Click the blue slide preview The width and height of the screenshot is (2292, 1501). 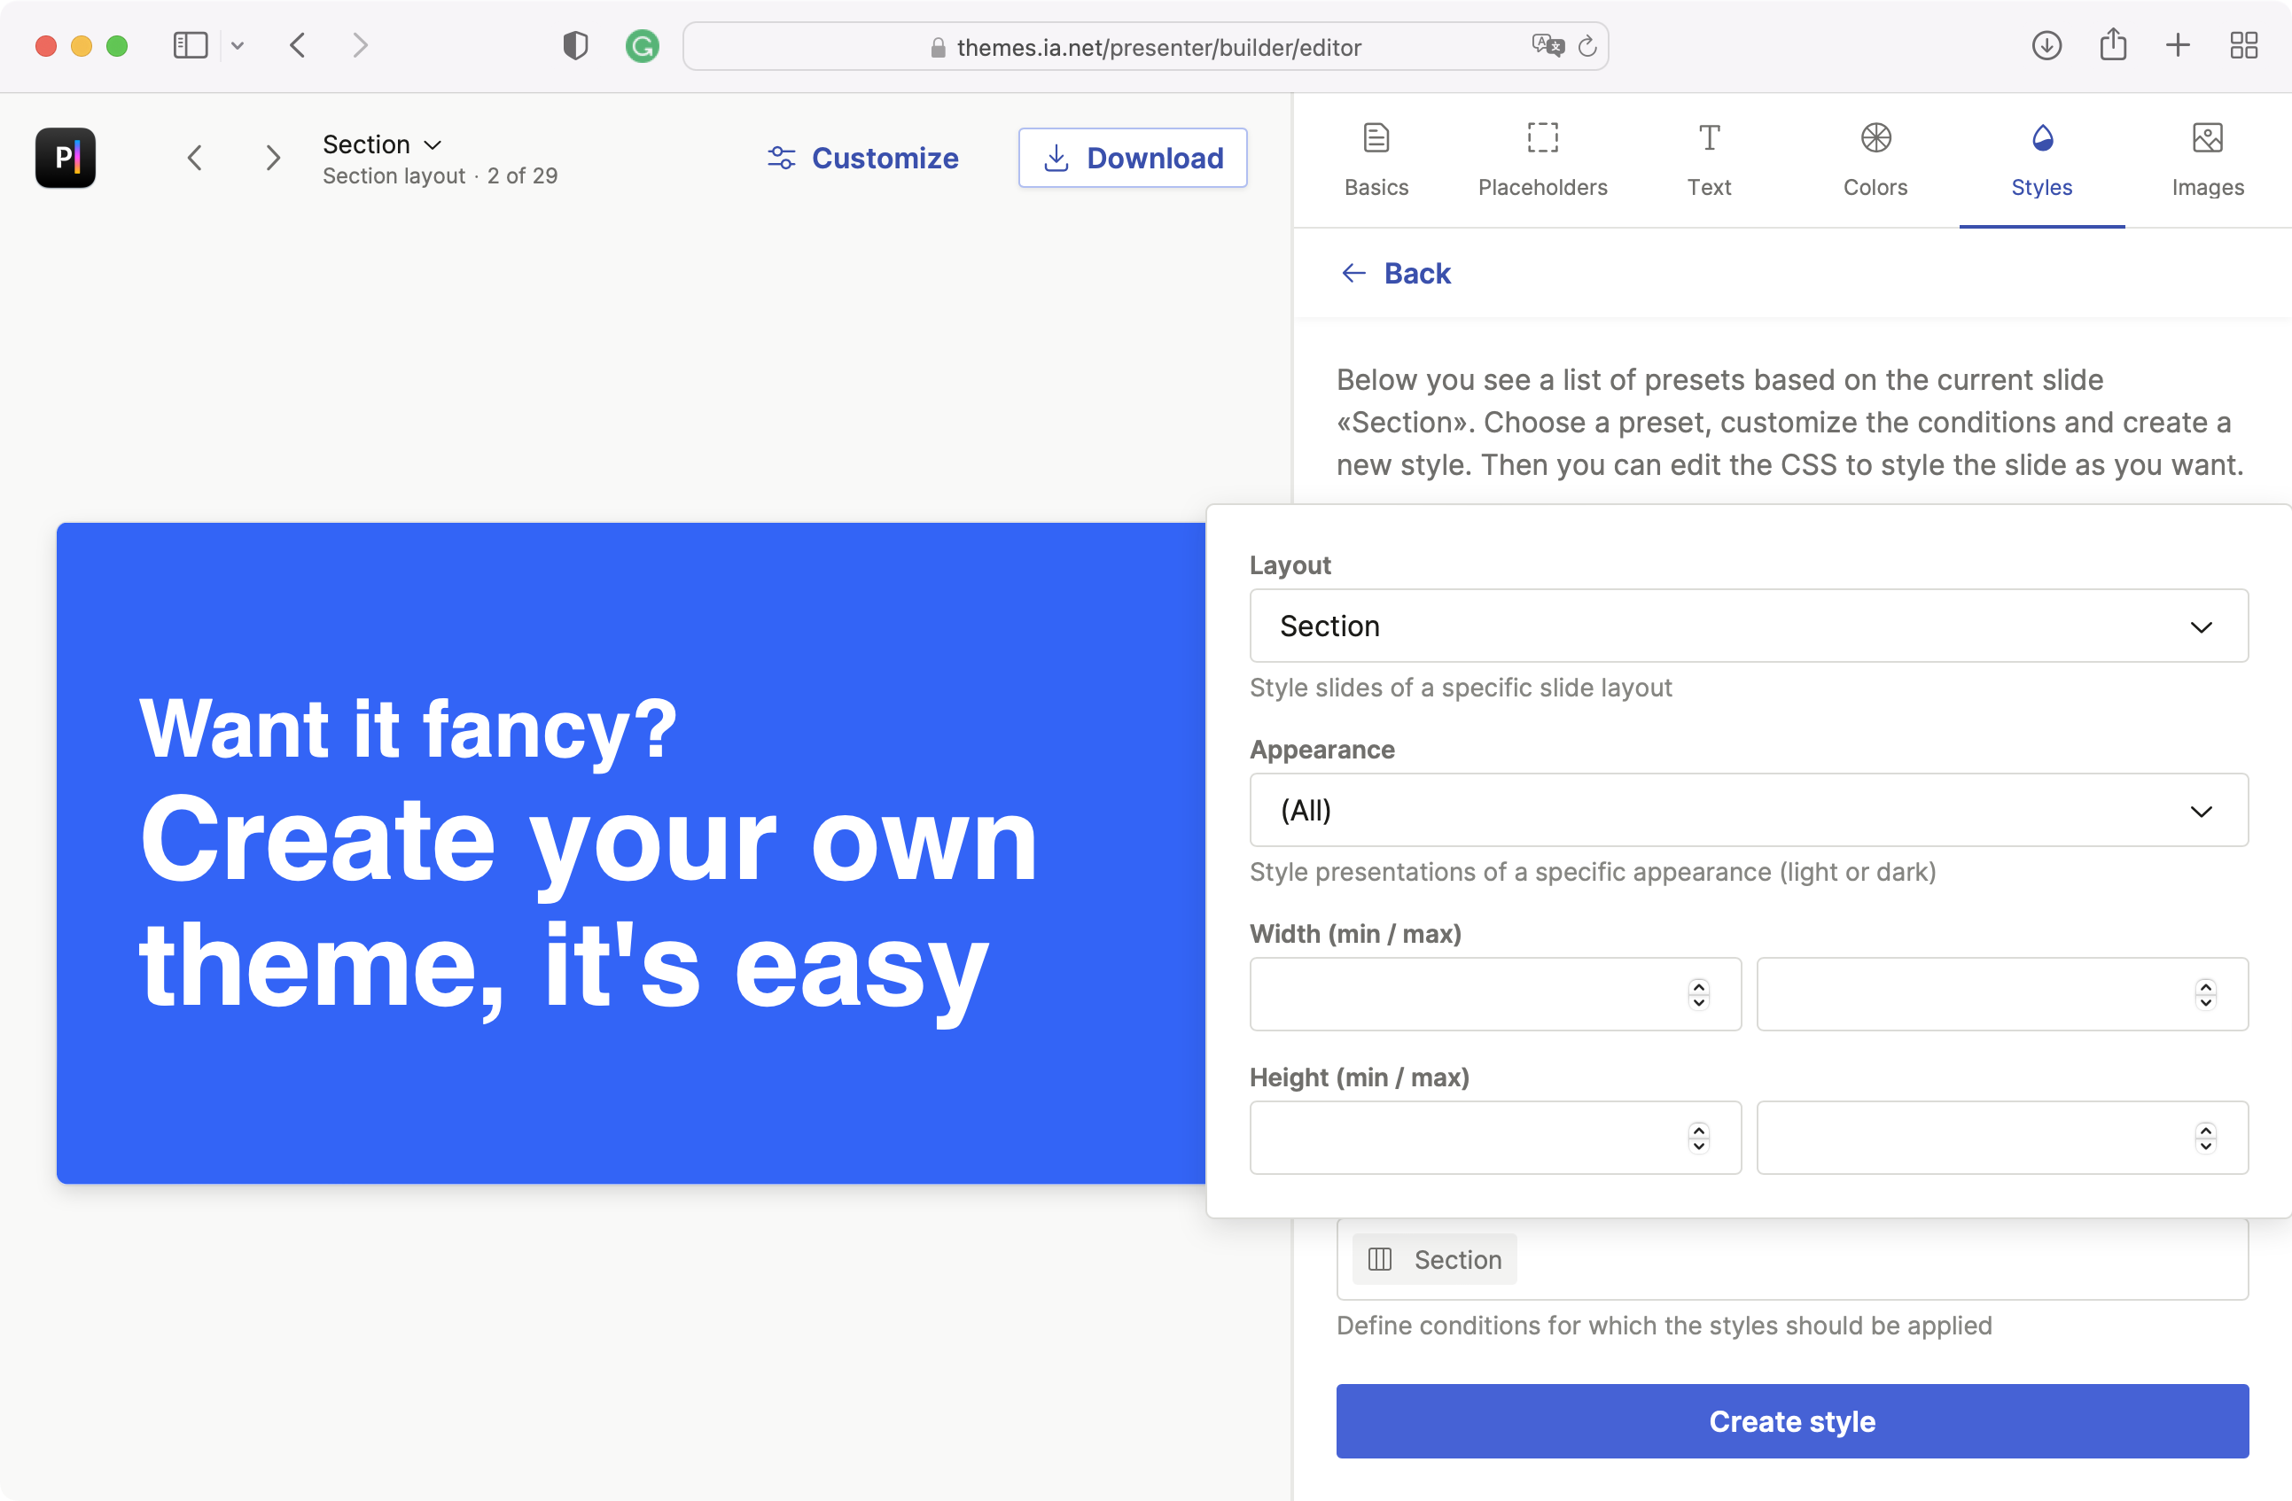click(x=631, y=853)
